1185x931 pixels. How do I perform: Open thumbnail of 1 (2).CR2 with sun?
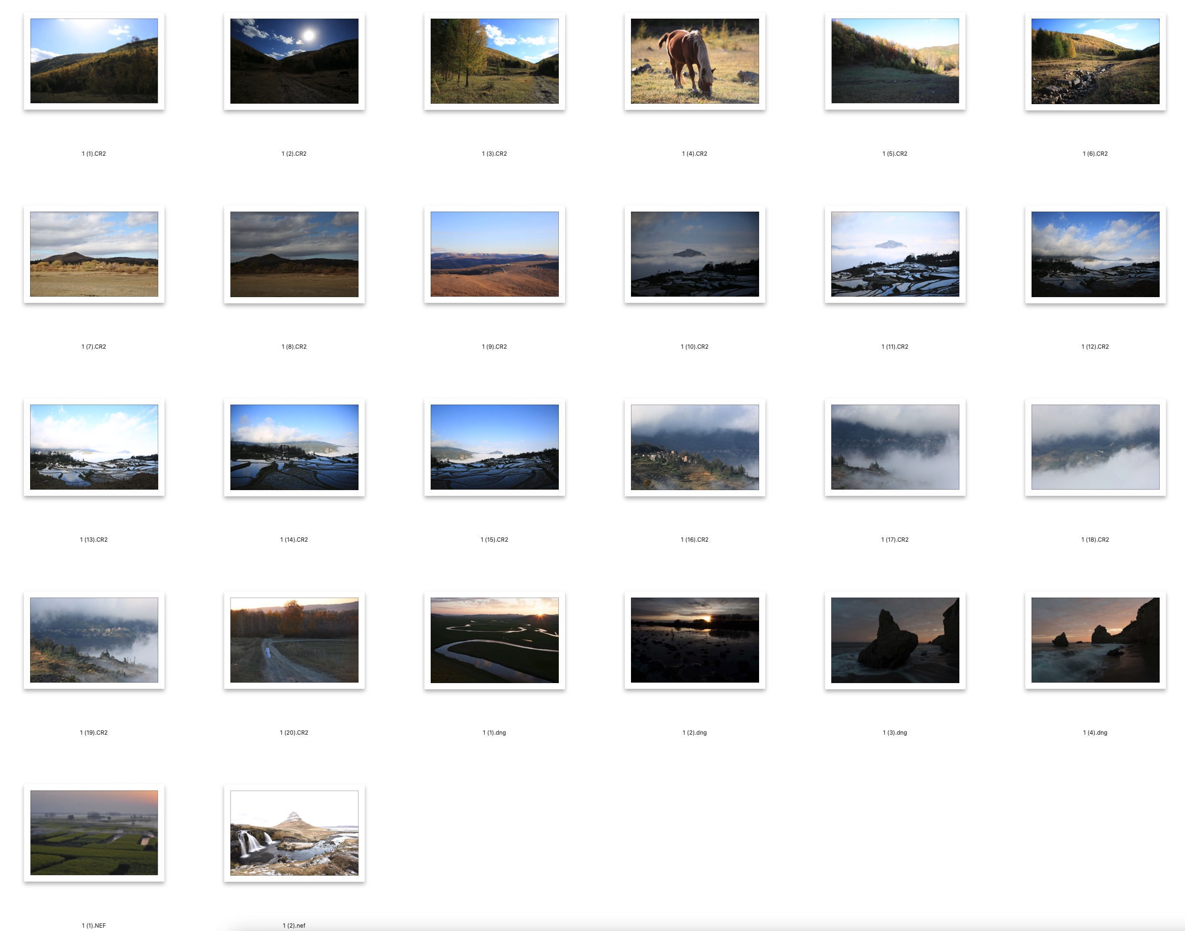pyautogui.click(x=294, y=61)
